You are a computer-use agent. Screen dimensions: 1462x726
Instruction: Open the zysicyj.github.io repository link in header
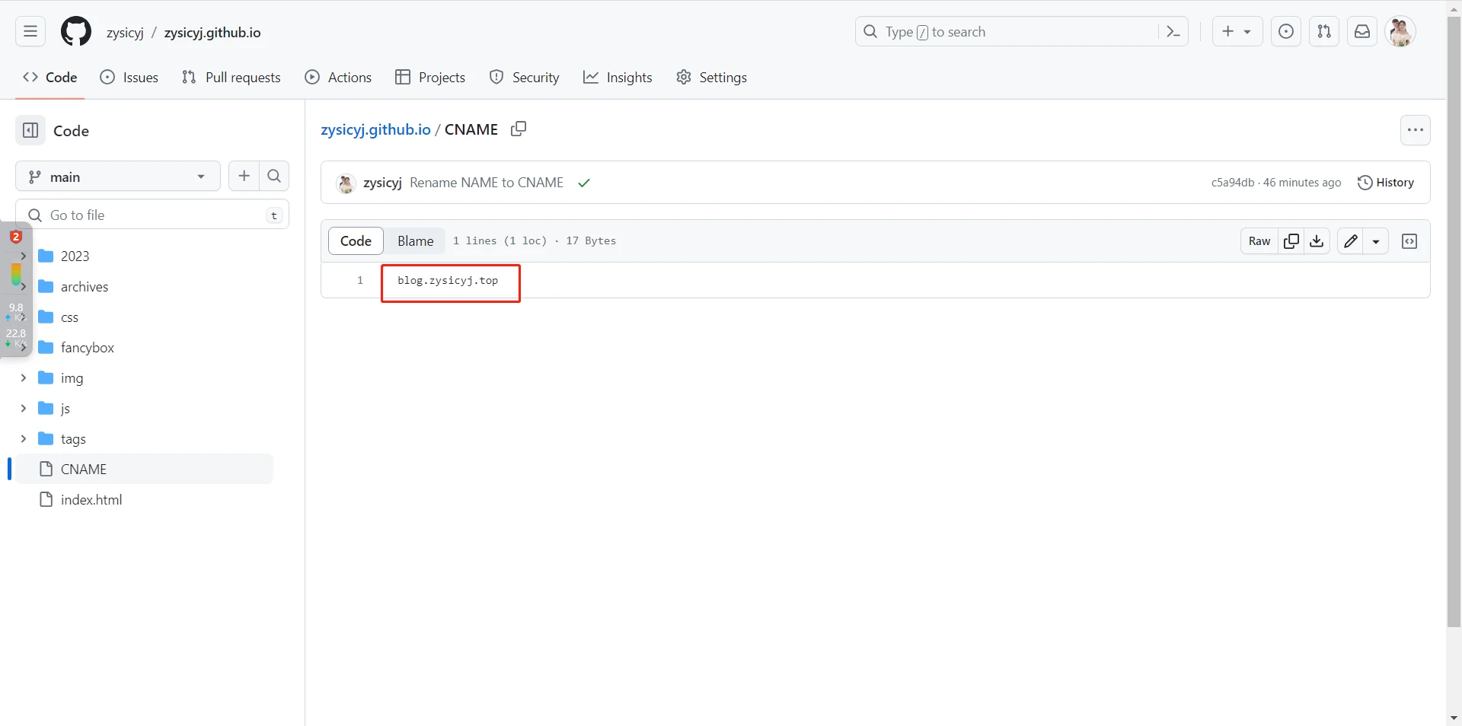(212, 33)
